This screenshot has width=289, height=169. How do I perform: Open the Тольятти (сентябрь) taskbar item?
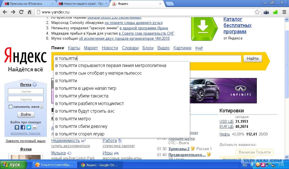(55, 165)
